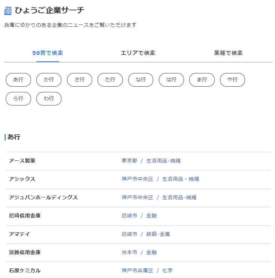Select the や行 filter button

coord(233,79)
